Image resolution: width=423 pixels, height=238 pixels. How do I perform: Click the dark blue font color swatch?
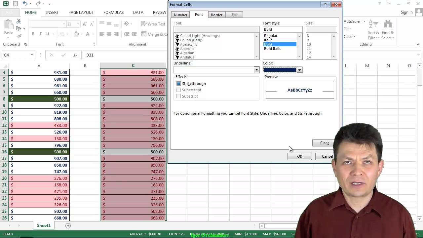point(280,70)
